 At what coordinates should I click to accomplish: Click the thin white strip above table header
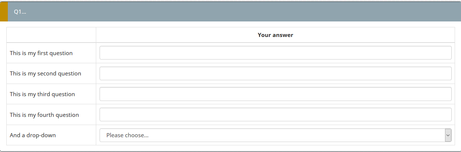(230, 24)
